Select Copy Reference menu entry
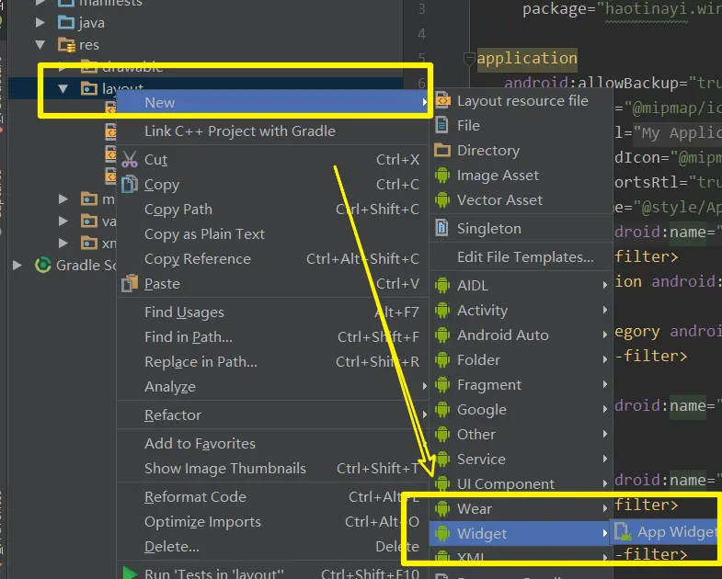The height and width of the screenshot is (579, 722). tap(273, 258)
